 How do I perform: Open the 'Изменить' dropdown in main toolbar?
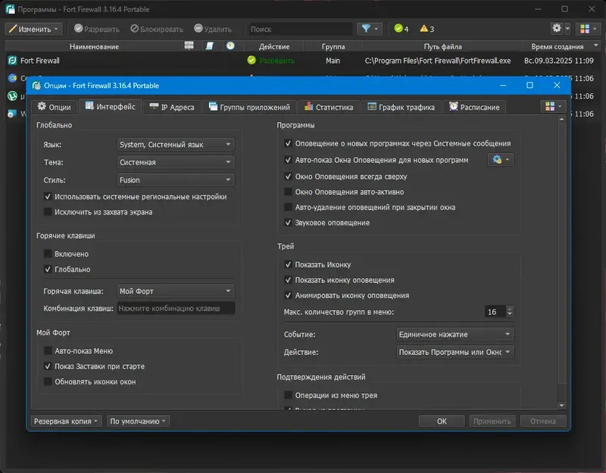tap(33, 29)
